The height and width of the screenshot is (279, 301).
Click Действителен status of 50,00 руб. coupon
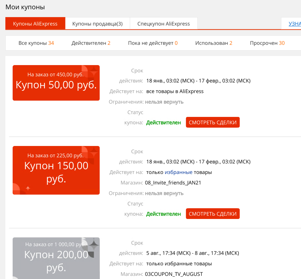[164, 123]
